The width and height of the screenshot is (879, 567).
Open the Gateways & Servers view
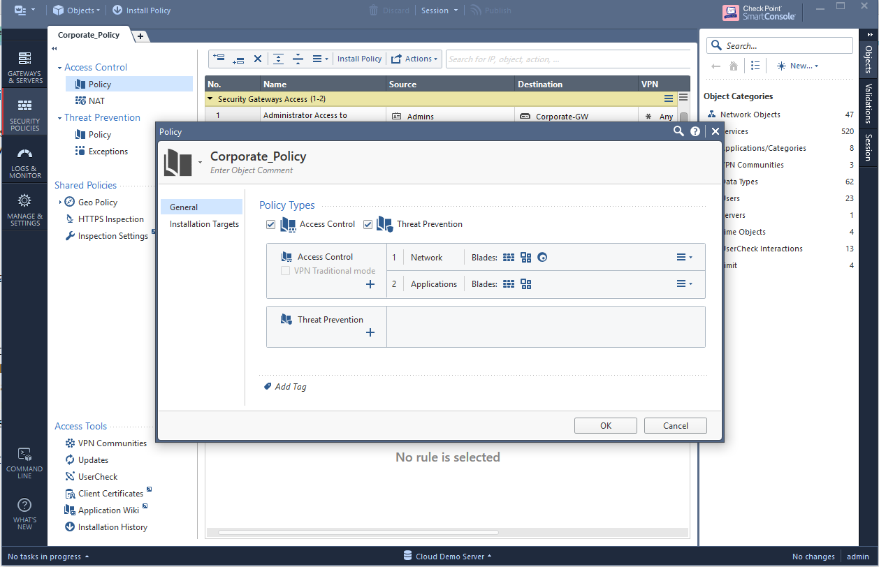click(x=24, y=68)
